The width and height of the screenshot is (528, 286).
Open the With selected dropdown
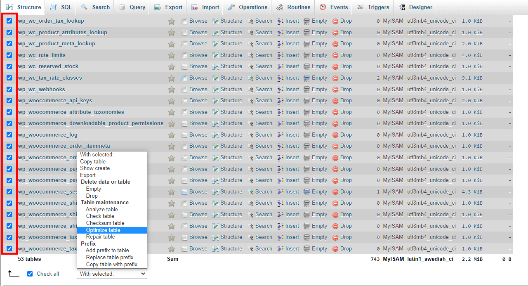(112, 274)
